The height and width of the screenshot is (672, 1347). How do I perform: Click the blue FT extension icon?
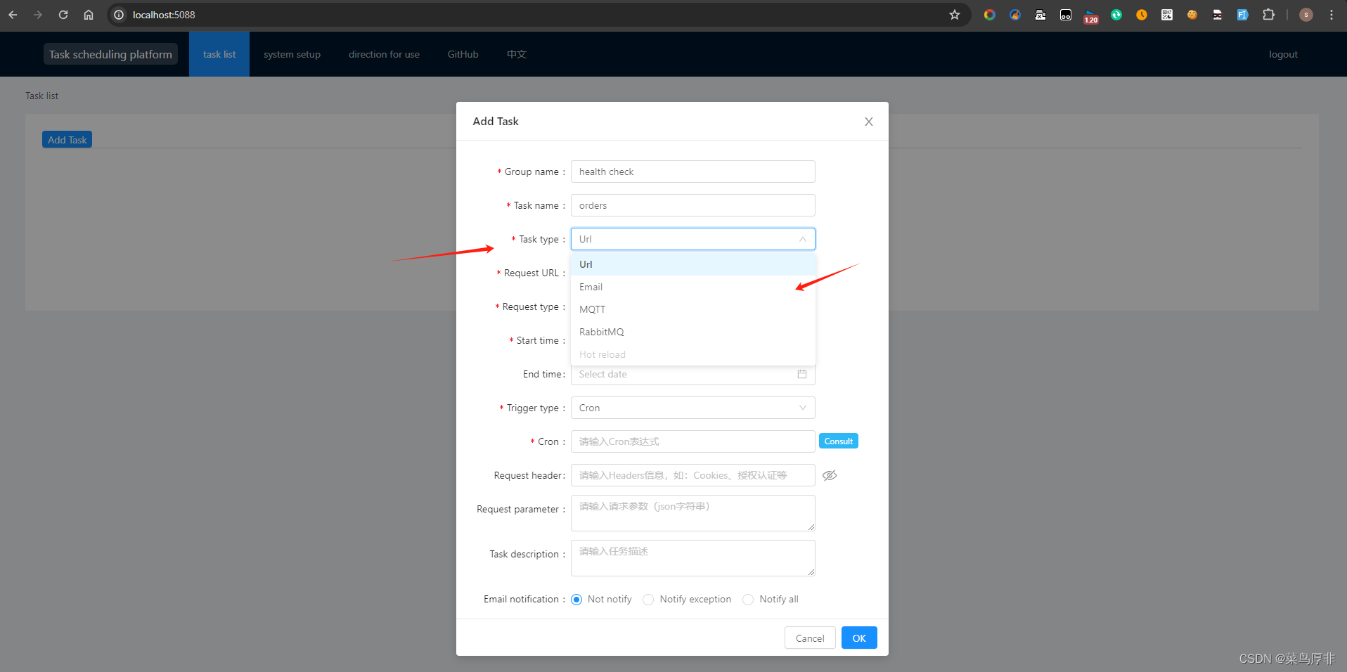tap(1242, 15)
